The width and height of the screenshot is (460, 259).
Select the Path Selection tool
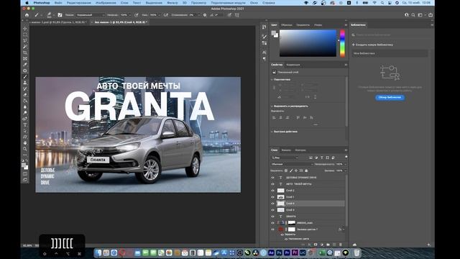point(25,131)
